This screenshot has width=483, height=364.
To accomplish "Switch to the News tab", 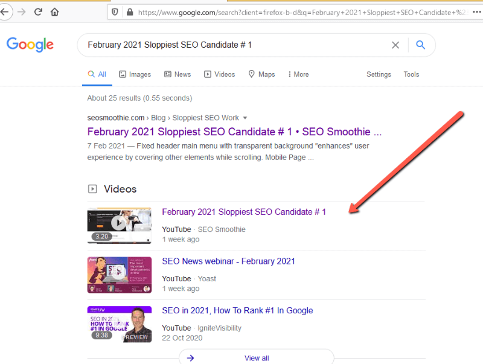I will click(x=177, y=74).
